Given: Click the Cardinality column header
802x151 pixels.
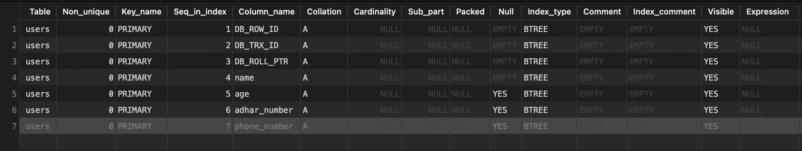Looking at the screenshot, I should point(374,12).
